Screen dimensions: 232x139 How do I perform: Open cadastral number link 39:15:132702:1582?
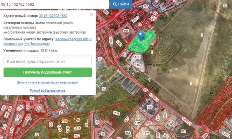(x=53, y=16)
